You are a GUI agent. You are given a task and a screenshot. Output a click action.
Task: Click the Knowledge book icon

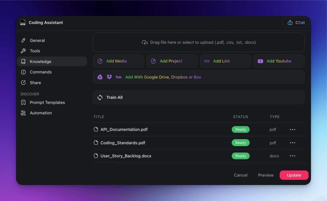click(24, 61)
